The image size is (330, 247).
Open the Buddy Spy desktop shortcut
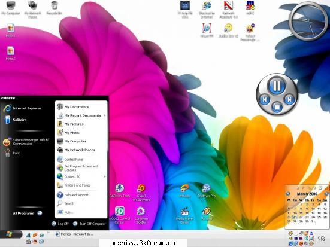[x=228, y=31]
